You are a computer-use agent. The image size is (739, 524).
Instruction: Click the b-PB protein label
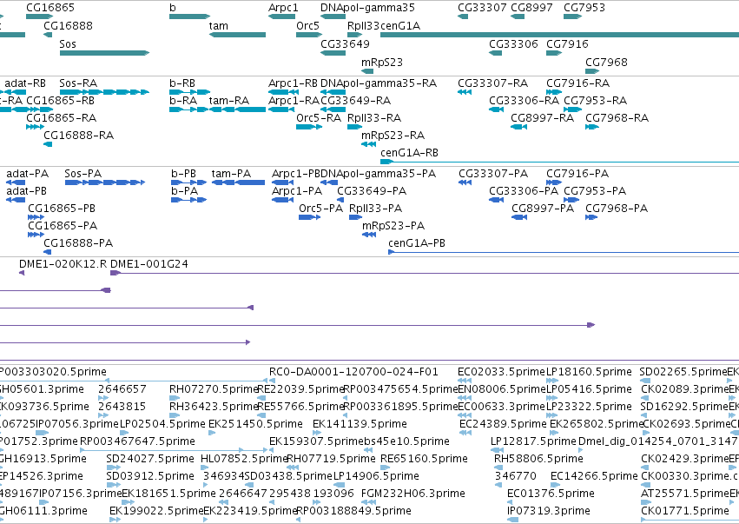point(183,174)
